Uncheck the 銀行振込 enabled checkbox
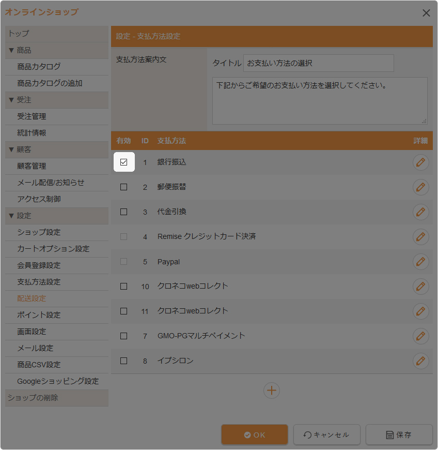438x450 pixels. [x=123, y=162]
